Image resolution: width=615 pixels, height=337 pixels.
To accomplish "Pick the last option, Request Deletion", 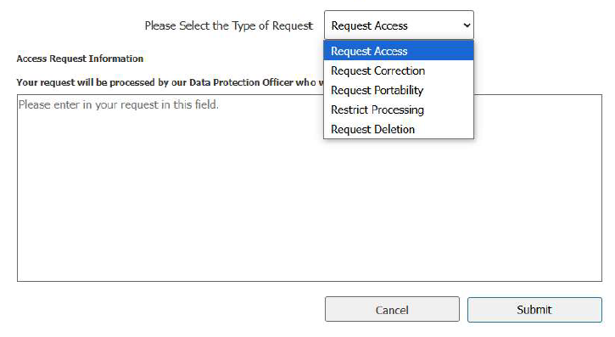I will [399, 129].
